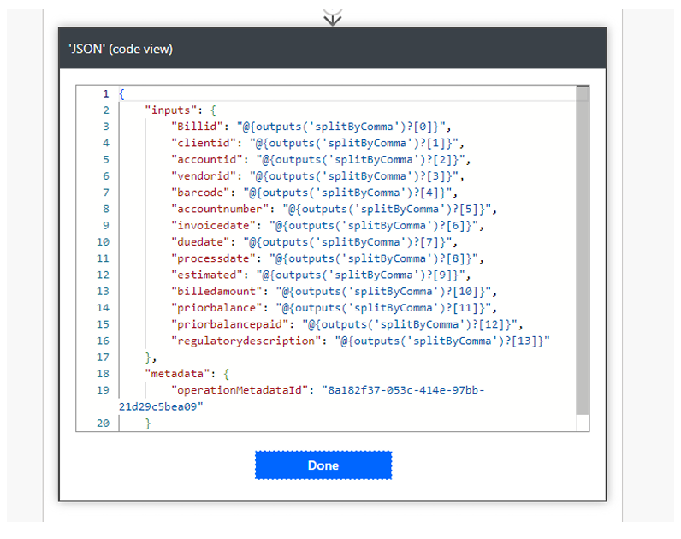The image size is (681, 539).
Task: Click line number 10 in the gutter
Action: pos(103,242)
